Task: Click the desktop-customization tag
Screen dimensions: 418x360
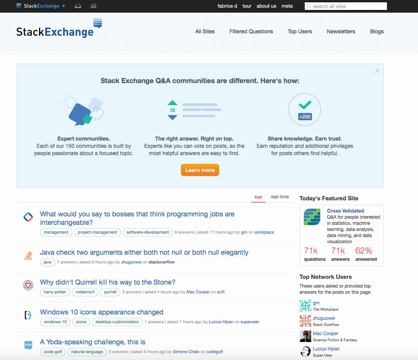Action: coord(117,322)
